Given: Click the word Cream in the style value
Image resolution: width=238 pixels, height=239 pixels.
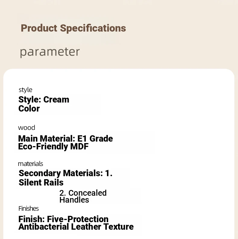Looking at the screenshot, I should pyautogui.click(x=56, y=100).
